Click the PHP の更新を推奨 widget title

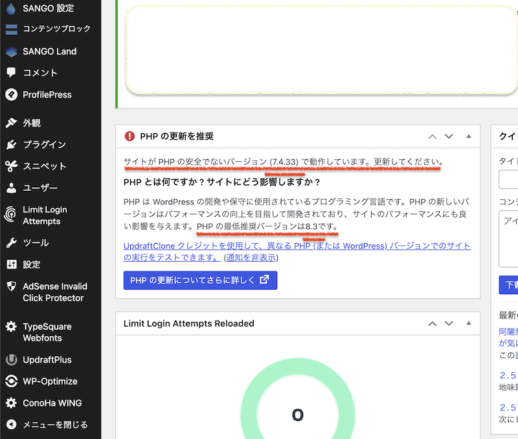(x=177, y=136)
